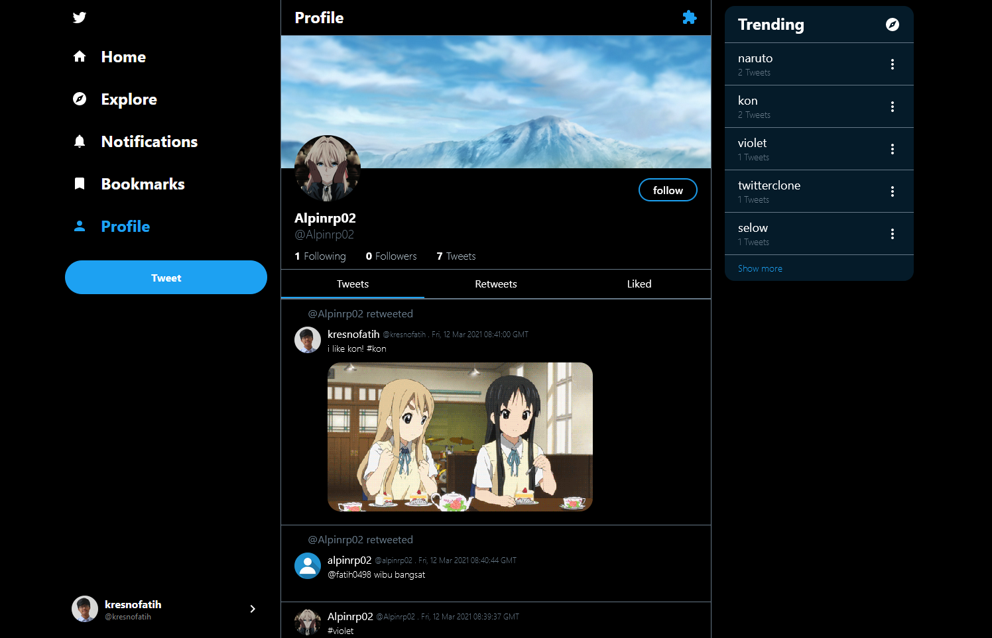Viewport: 992px width, 638px height.
Task: Click the alpinrp02 default avatar on tweet
Action: click(x=308, y=566)
